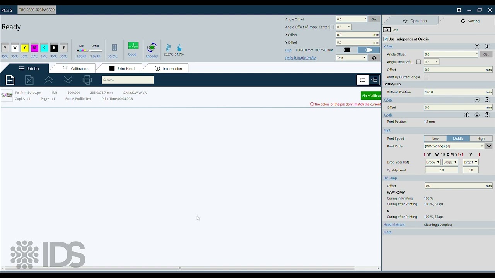Open application settings gear in title bar
Screen dimensions: 495x278
tap(459, 10)
